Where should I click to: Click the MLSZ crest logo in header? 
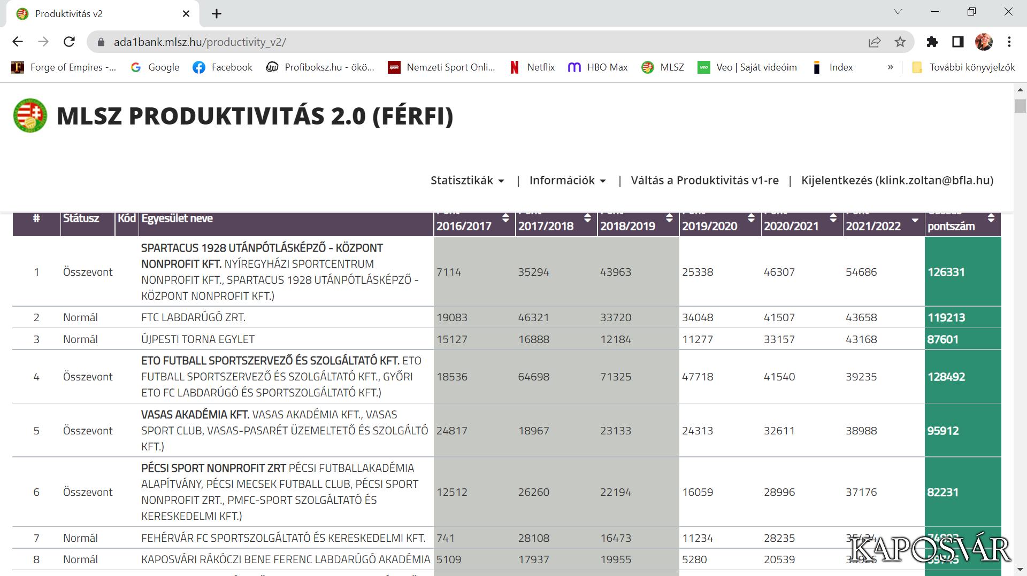30,115
